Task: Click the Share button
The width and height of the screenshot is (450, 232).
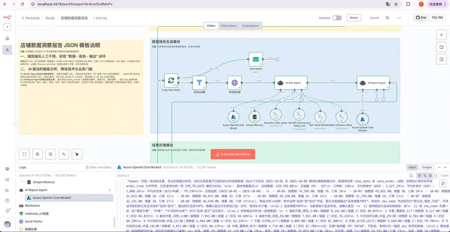Action: click(x=354, y=18)
